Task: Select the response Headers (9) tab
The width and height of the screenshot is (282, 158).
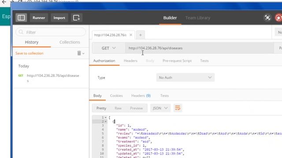Action: point(141,96)
